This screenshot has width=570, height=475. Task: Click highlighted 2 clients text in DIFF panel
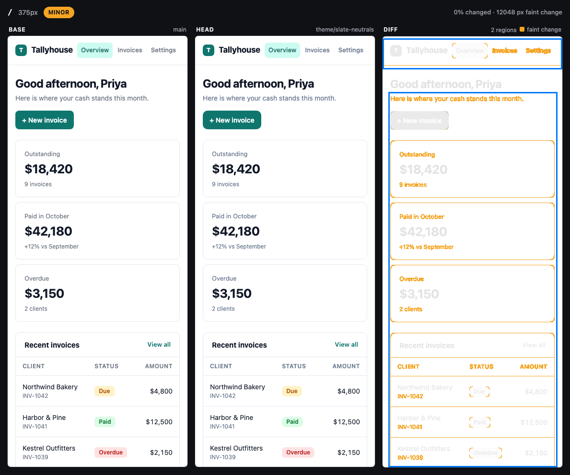[410, 309]
